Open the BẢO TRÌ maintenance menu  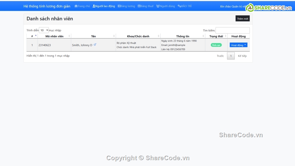[x=184, y=6]
